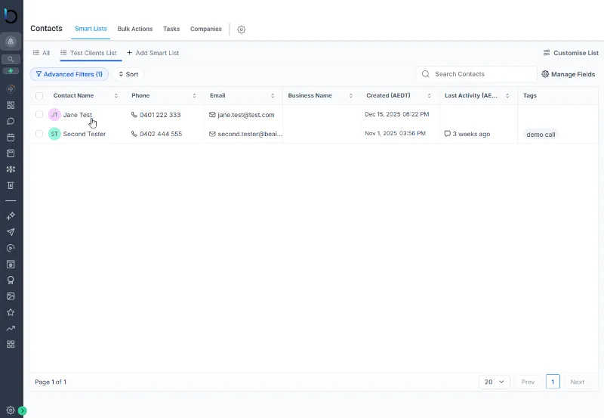Focus the Search Contacts input field
Viewport: 604px width, 418px height.
tap(476, 74)
